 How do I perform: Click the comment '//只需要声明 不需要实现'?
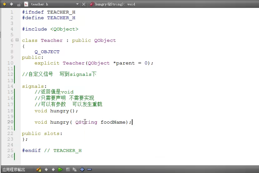(64, 98)
